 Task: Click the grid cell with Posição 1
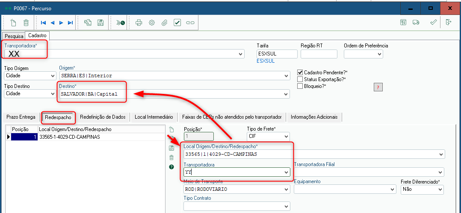point(24,137)
